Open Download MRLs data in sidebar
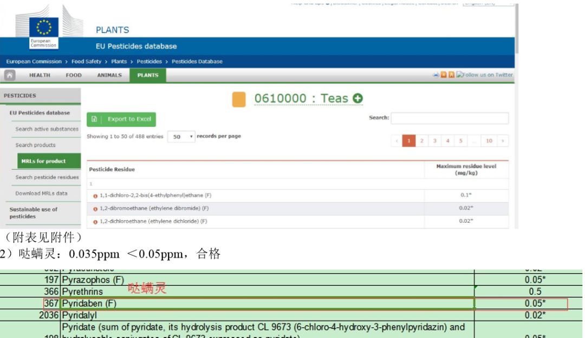This screenshot has width=585, height=338. coord(41,194)
